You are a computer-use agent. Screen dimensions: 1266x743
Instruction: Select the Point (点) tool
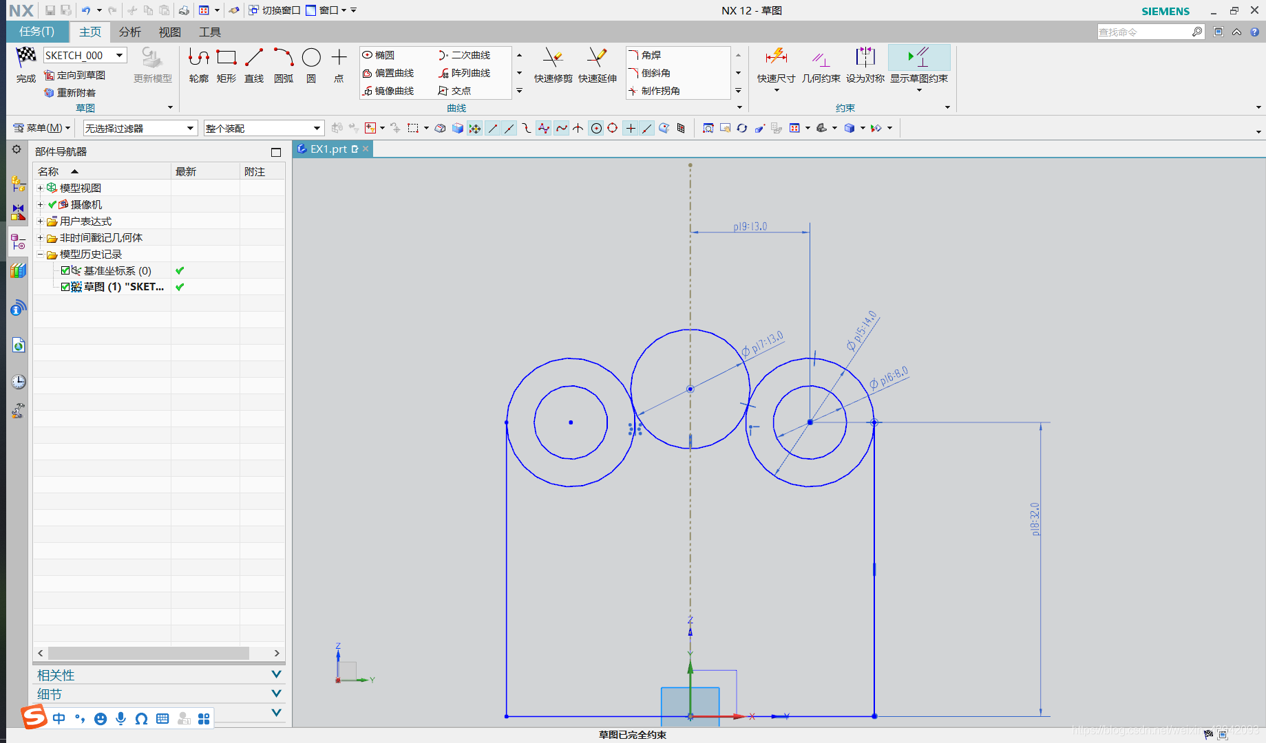coord(339,65)
